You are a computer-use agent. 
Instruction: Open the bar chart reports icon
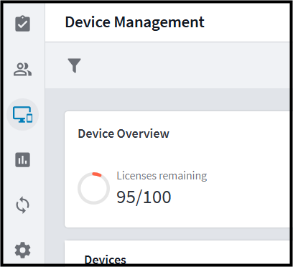pos(23,159)
